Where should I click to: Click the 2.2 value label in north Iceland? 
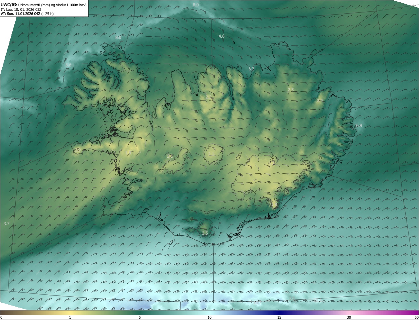click(209, 97)
